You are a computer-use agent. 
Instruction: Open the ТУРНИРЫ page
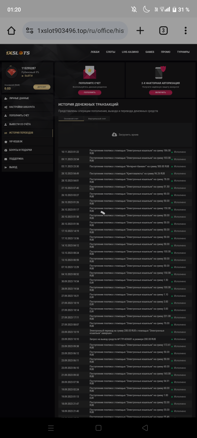tap(183, 52)
